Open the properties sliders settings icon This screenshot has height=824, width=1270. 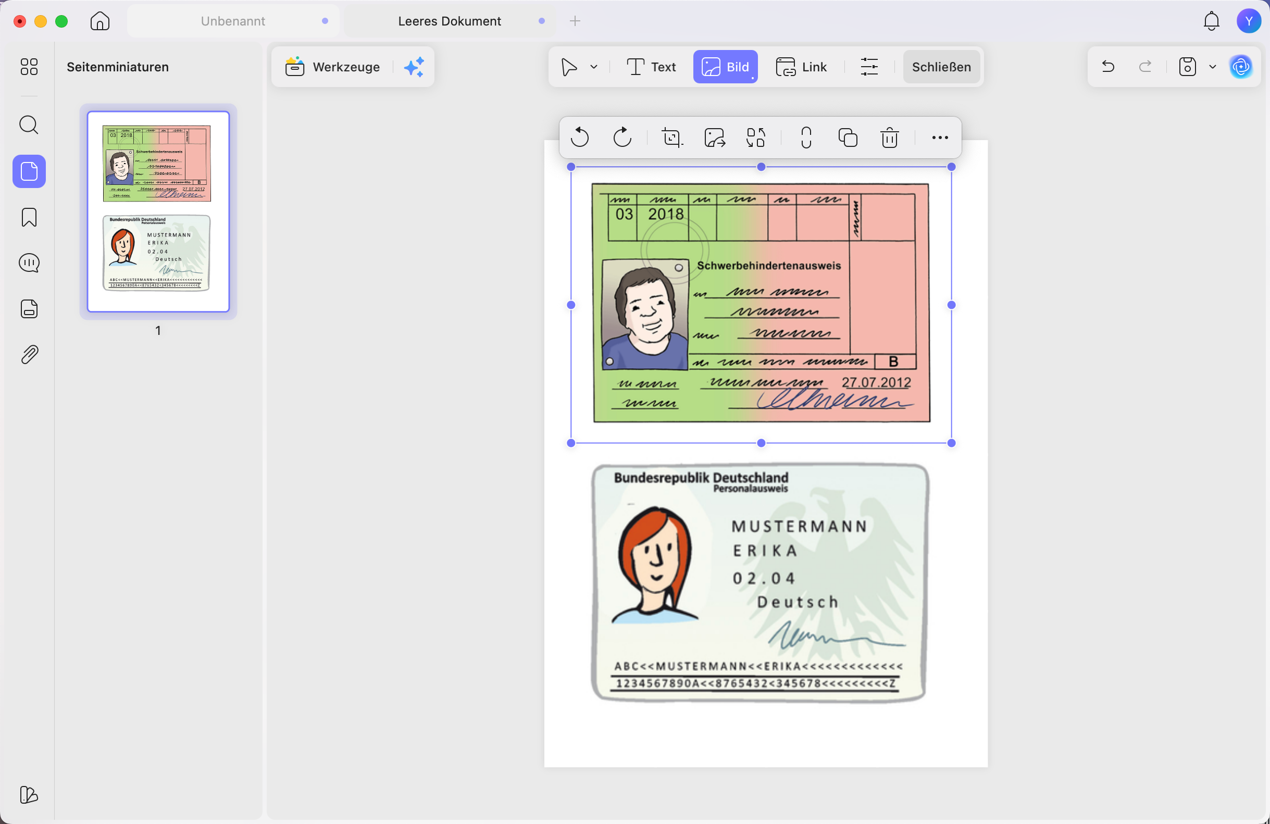click(869, 67)
